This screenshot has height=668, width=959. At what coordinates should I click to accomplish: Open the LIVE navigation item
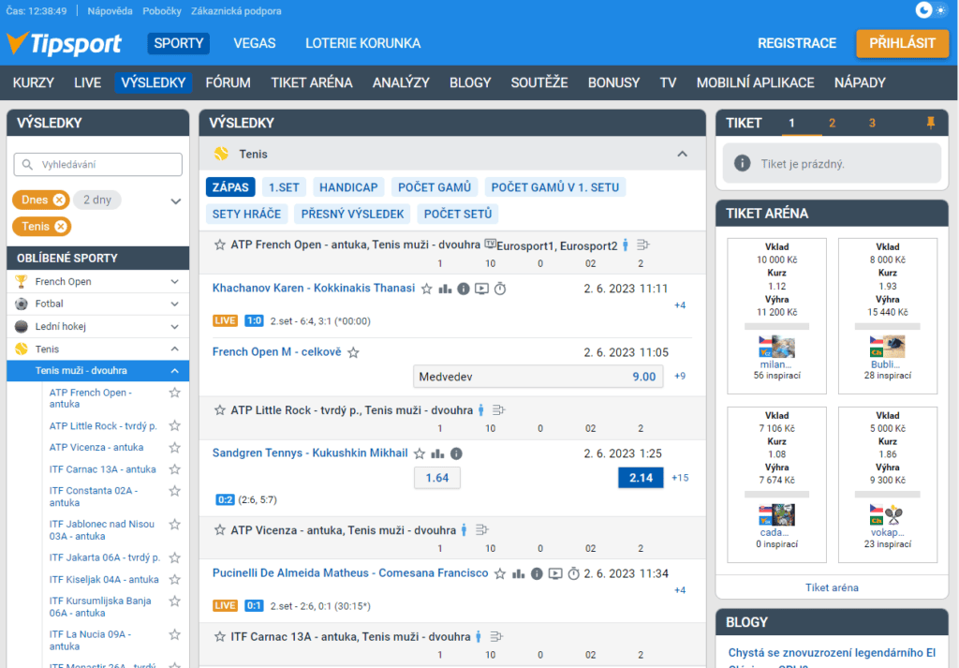click(x=87, y=82)
